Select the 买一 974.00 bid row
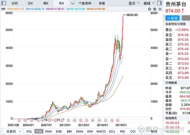The image size is (190, 135). pyautogui.click(x=177, y=59)
